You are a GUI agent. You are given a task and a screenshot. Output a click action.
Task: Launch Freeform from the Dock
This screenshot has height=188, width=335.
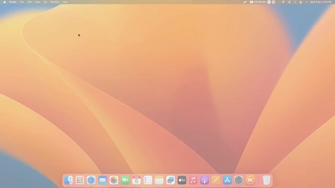point(171,180)
